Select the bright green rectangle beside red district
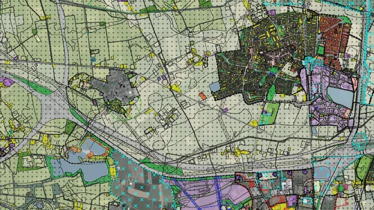The width and height of the screenshot is (374, 210). (321, 51)
